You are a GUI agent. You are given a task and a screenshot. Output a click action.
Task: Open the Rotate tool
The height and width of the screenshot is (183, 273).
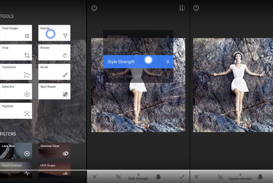pos(54,52)
